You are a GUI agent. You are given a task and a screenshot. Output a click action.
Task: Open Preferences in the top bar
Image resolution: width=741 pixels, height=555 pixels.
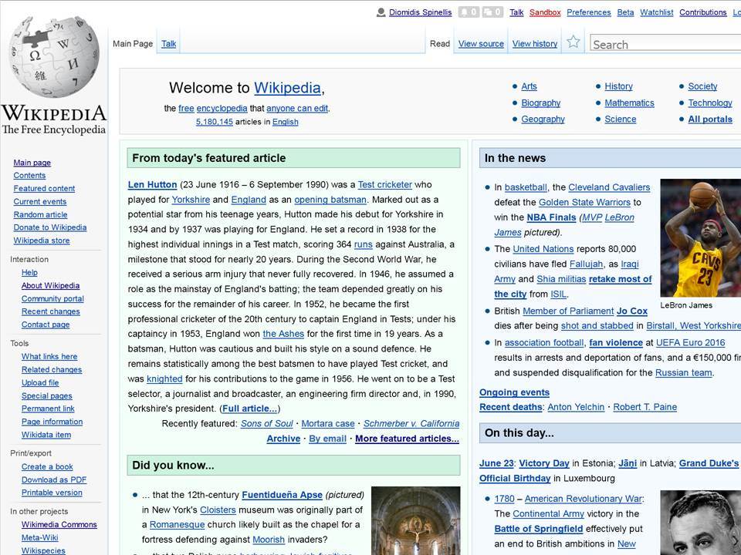click(589, 12)
